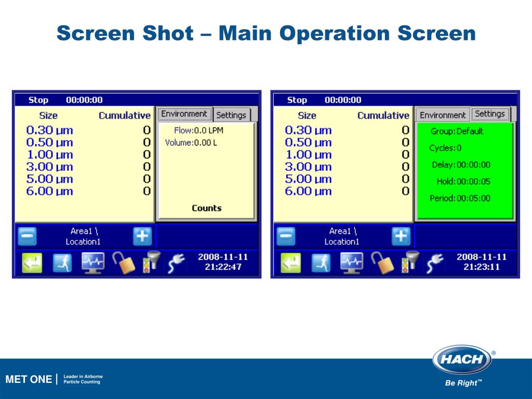Screen dimensions: 532x399
Task: Open waveform monitor icon in right screen
Action: coord(352,263)
